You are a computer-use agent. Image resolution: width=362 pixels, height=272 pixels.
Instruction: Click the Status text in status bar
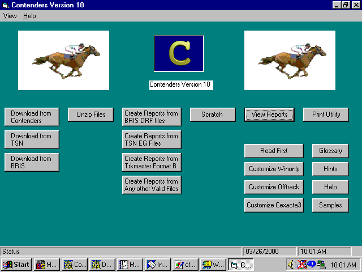tap(11, 252)
